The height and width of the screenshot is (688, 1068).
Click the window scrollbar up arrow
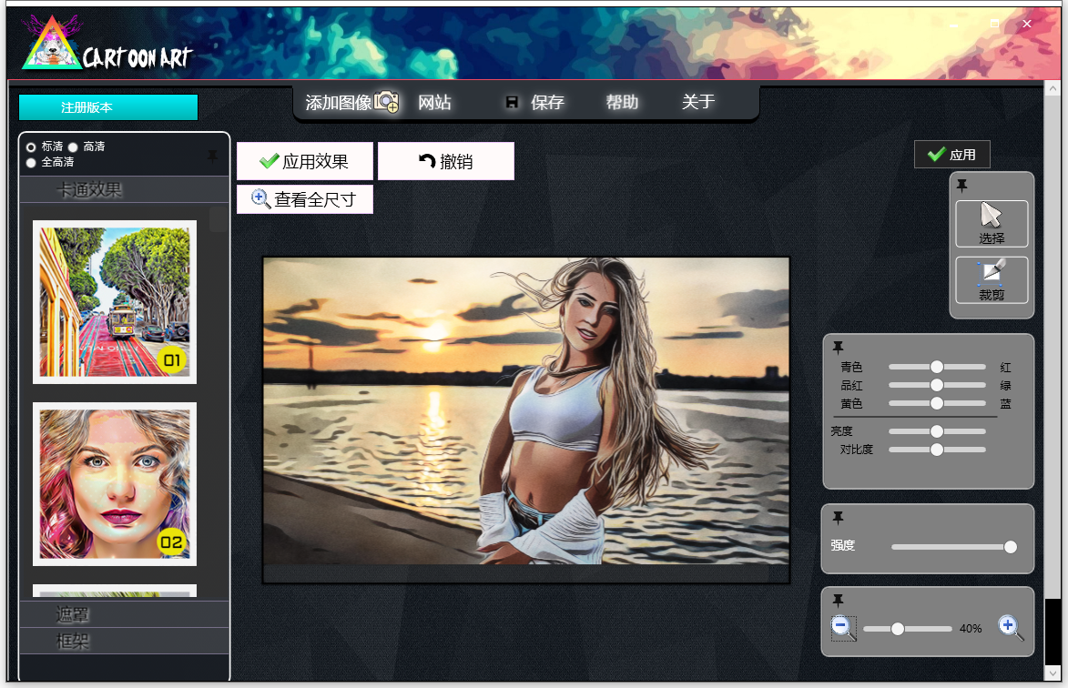(1053, 88)
